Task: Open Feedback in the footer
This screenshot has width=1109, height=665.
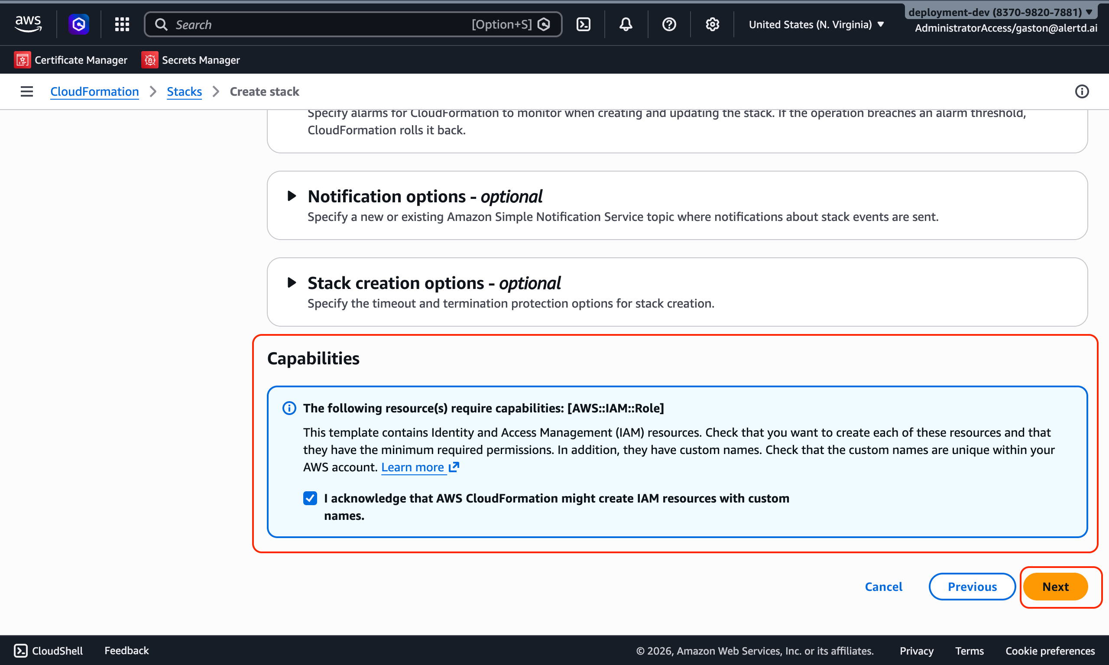Action: [x=126, y=650]
